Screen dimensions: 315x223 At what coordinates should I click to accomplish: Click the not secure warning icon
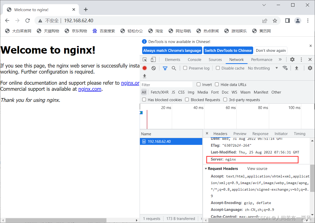point(40,21)
